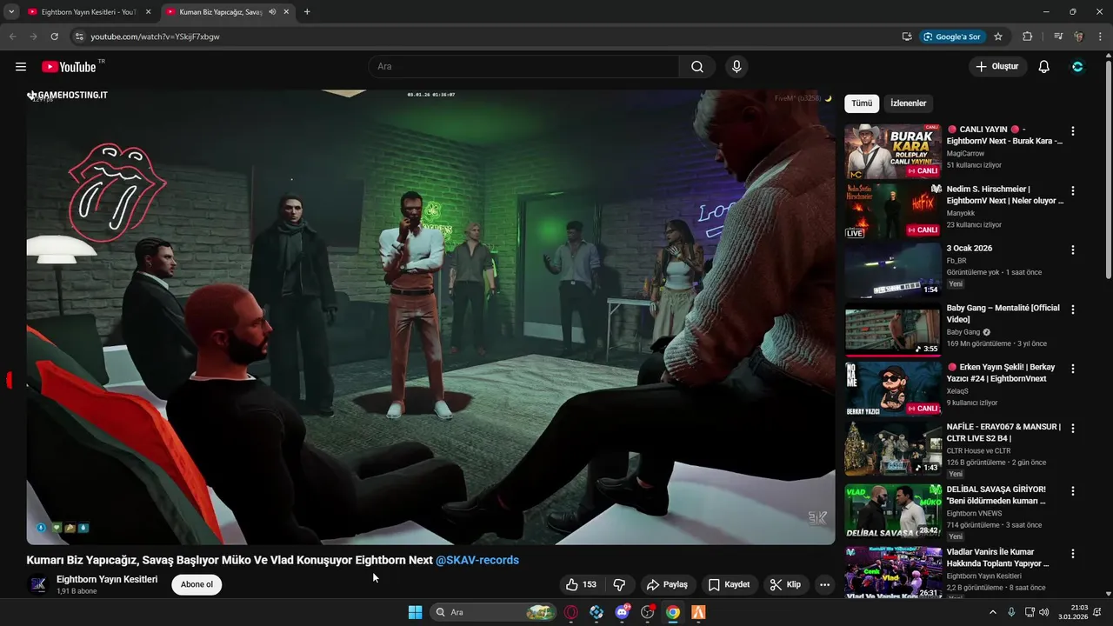Image resolution: width=1113 pixels, height=626 pixels.
Task: Open the browser extensions puzzle icon
Action: (1028, 37)
